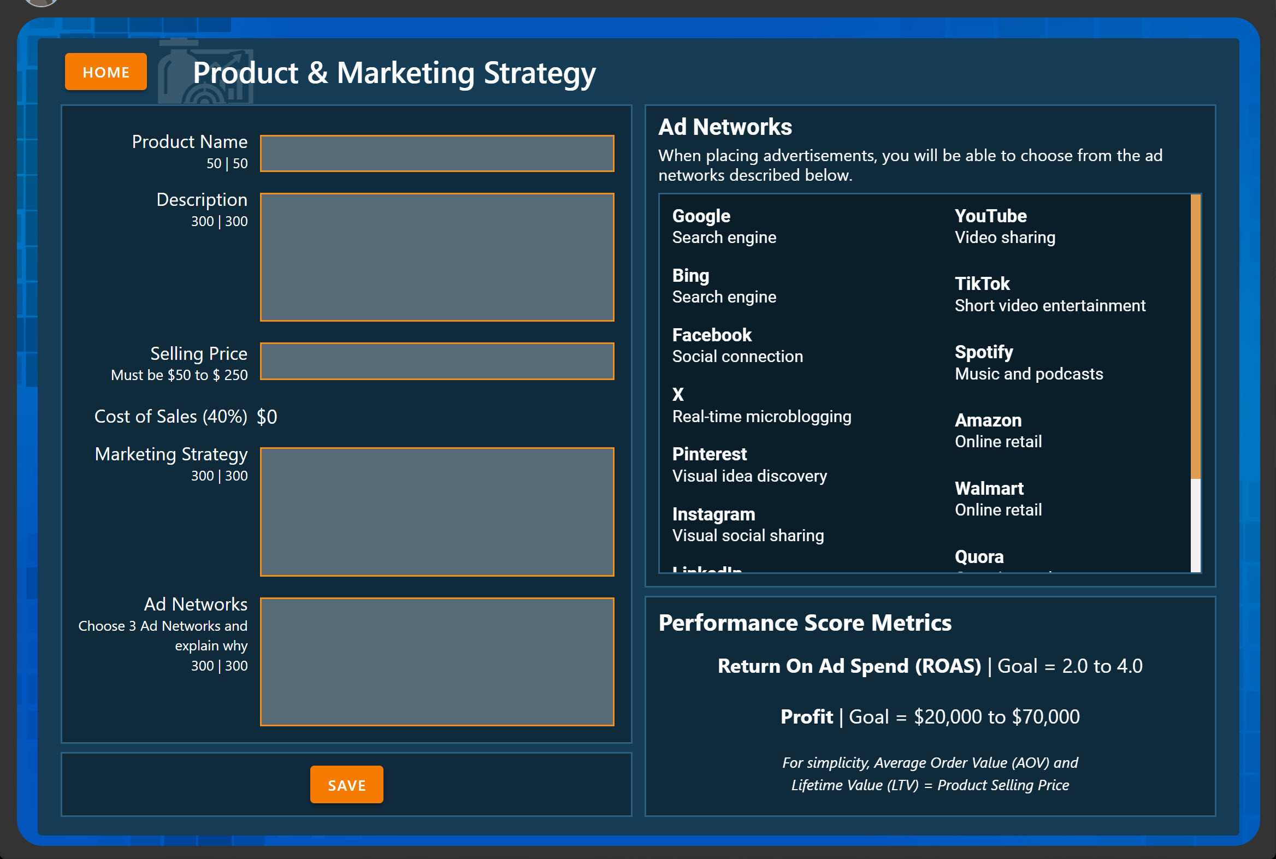Click the Instagram network heading
Screen dimensions: 1276x859
pos(713,514)
